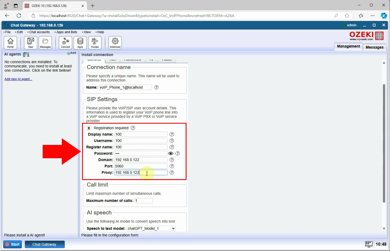
Task: Click the form's vertical scrollbar thumb
Action: click(384, 144)
